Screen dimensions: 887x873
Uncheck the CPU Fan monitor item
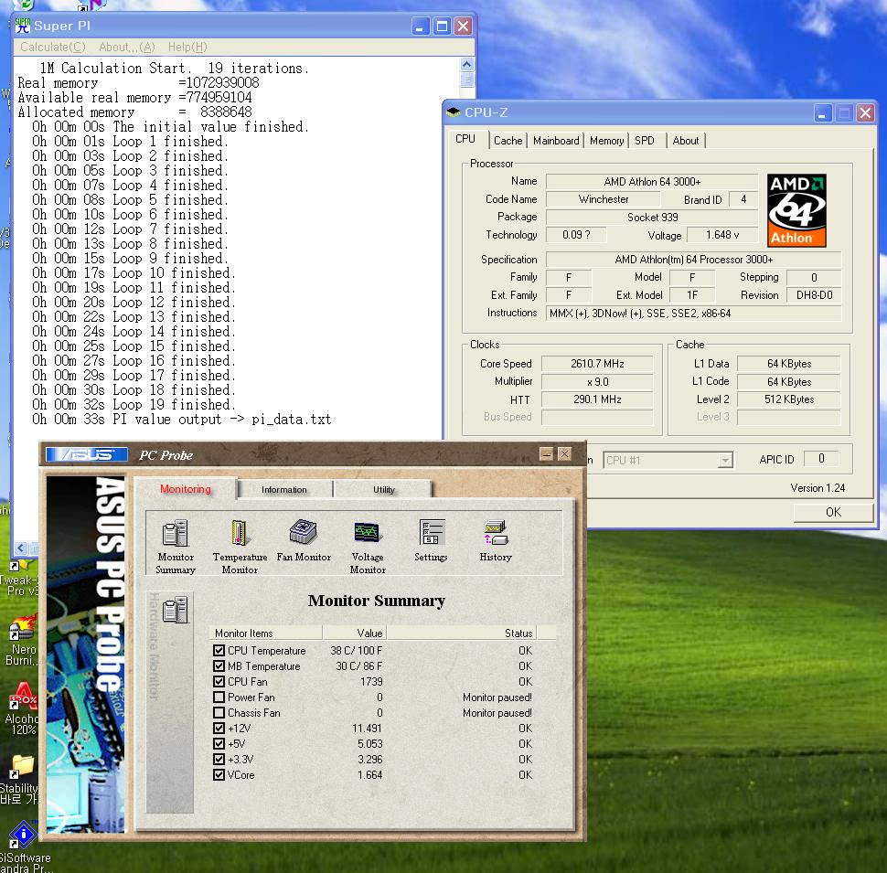click(x=219, y=681)
